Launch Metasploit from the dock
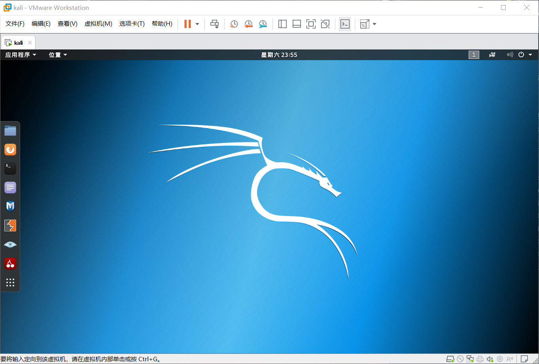The image size is (539, 364). click(10, 207)
